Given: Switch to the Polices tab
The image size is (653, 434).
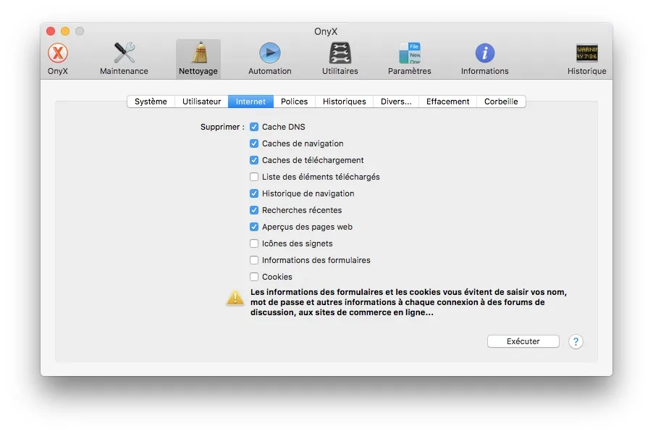Looking at the screenshot, I should 295,101.
